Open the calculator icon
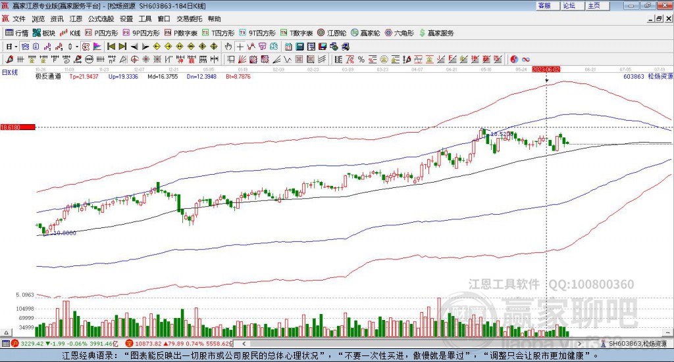Screen dimensions: 674x362 [300, 47]
